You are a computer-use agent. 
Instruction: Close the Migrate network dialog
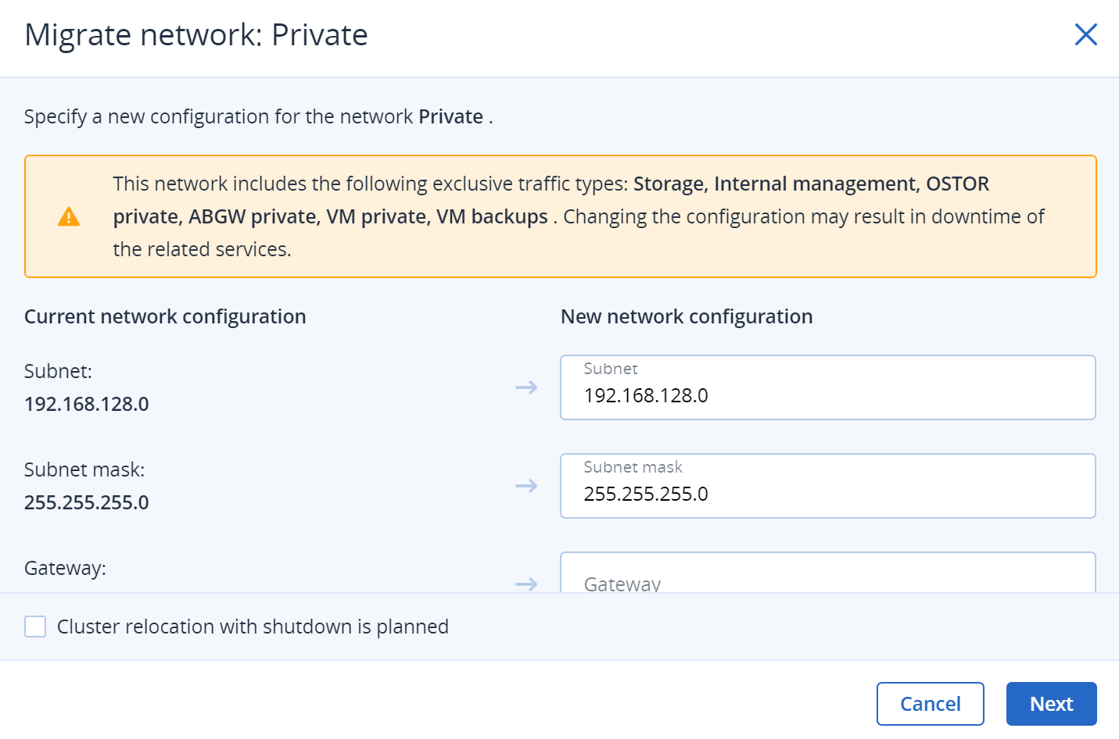[1085, 34]
